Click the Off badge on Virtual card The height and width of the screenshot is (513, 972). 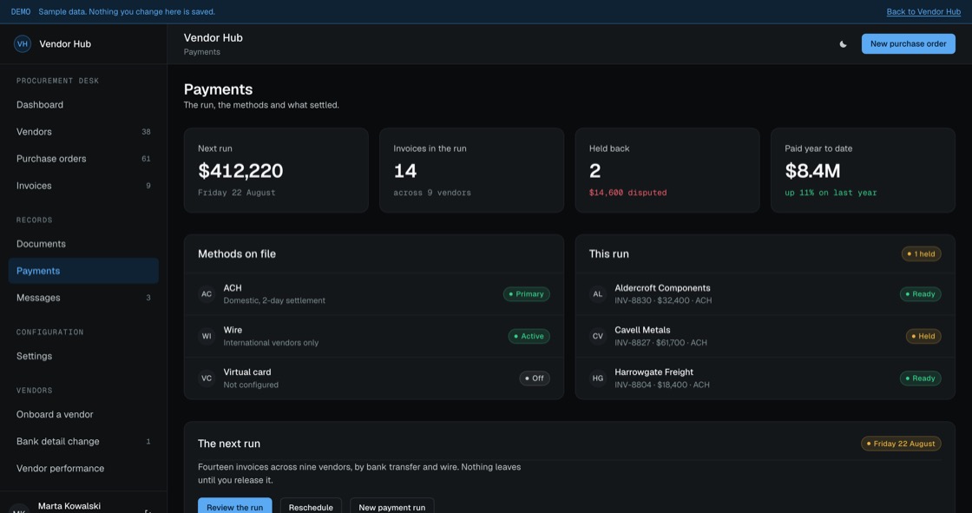[x=535, y=378]
